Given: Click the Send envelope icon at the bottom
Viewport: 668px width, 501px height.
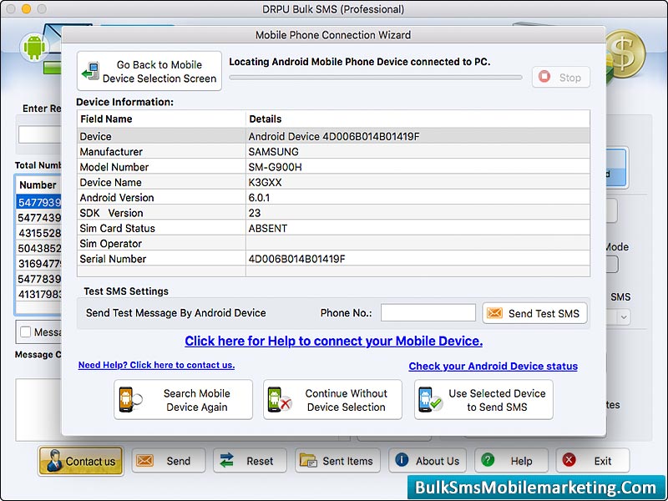Looking at the screenshot, I should click(x=144, y=460).
